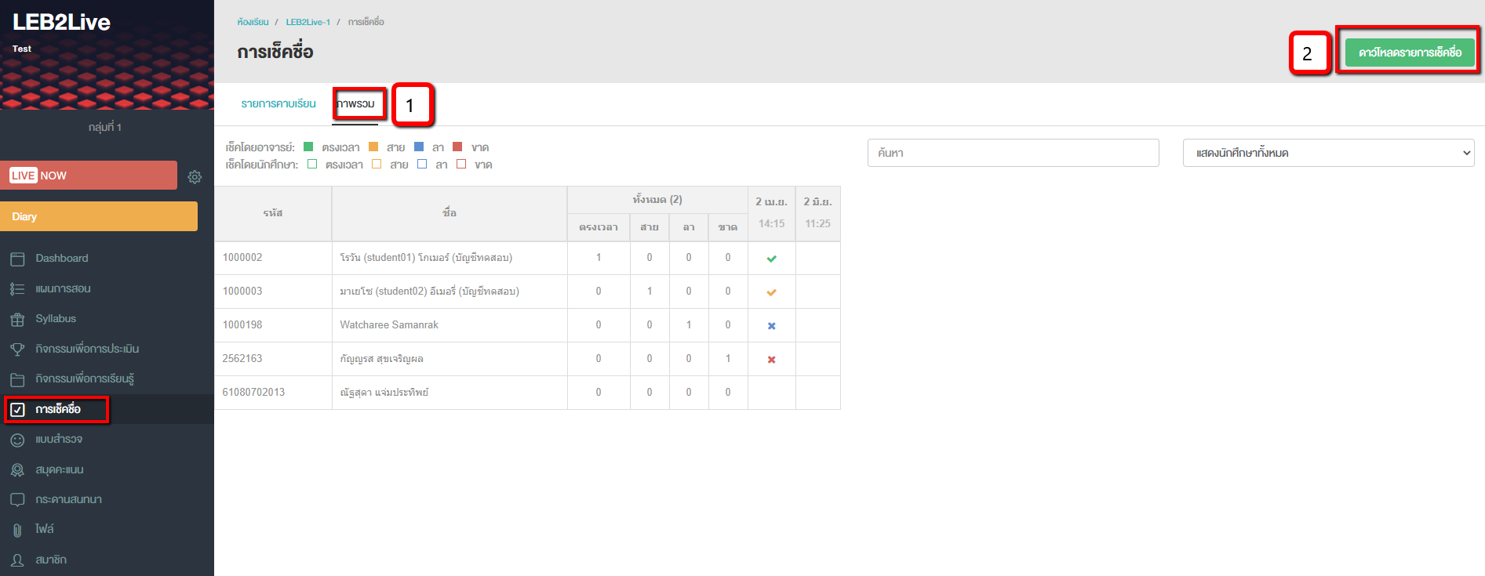Click the trophy icon for กิจกรรมเพื่อการประเมิน
The image size is (1485, 576).
[17, 350]
